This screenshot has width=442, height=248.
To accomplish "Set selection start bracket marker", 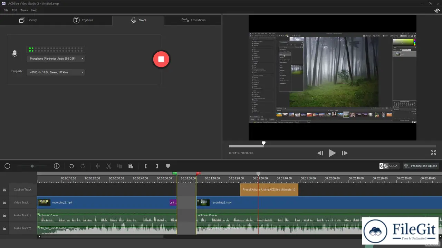I will 146,166.
